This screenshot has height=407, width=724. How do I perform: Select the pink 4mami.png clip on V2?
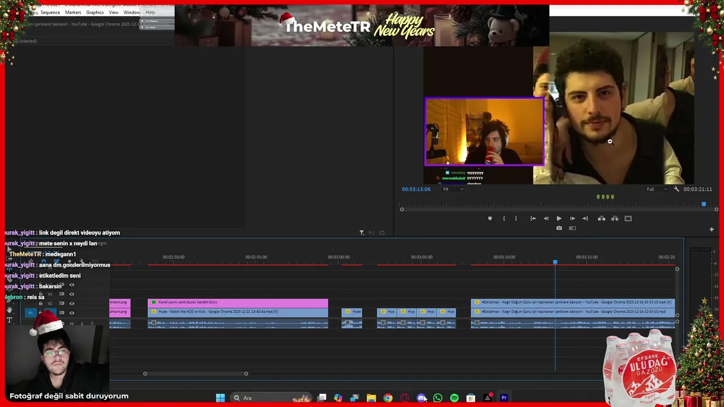point(119,302)
